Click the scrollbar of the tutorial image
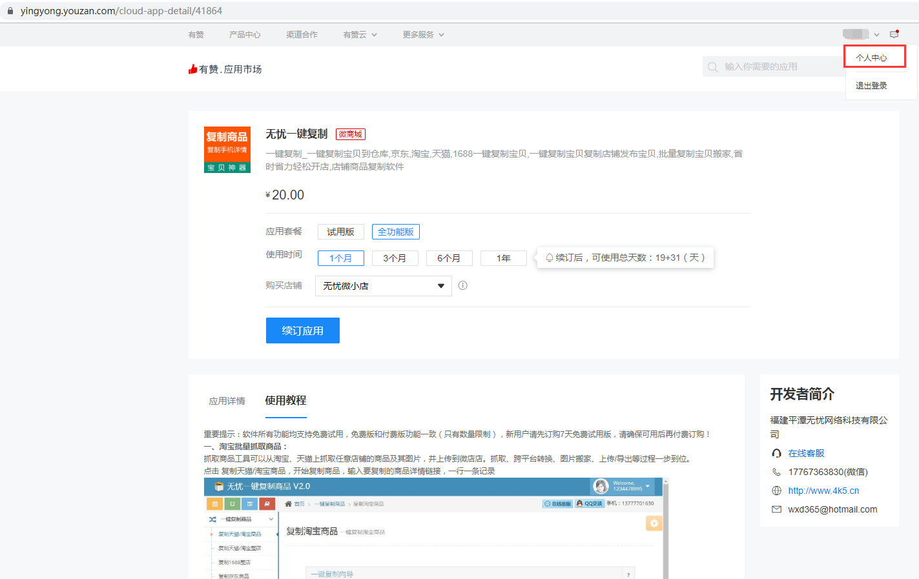Screen dimensions: 919x579 pos(666,529)
